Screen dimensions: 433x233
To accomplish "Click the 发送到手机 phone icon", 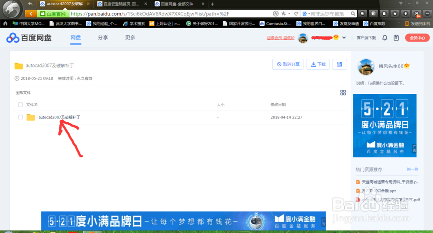I will click(407, 23).
